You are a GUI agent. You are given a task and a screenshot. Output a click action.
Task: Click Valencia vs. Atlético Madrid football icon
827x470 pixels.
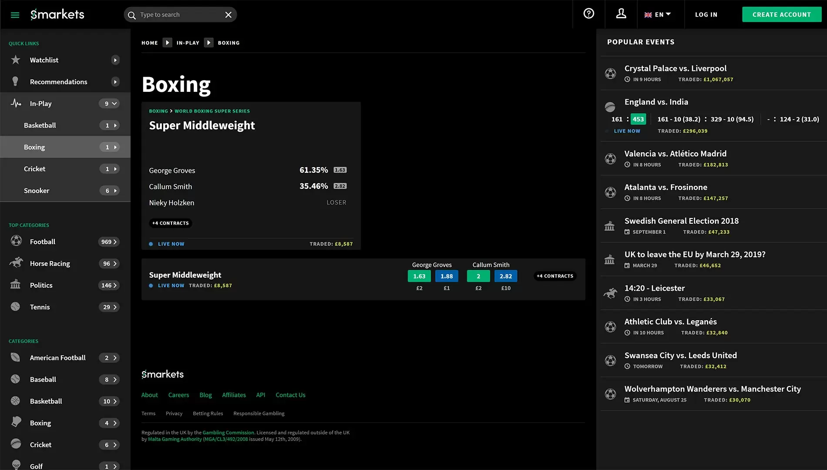(x=610, y=158)
